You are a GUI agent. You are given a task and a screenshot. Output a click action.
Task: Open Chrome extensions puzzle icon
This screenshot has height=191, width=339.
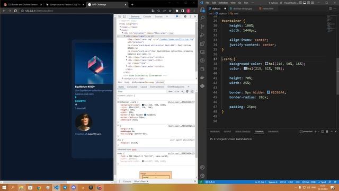(x=177, y=11)
